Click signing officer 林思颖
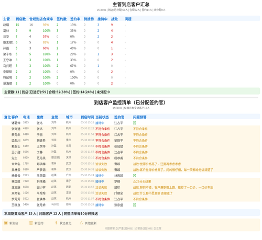Viewport: 262px width, 240px height. point(118,176)
